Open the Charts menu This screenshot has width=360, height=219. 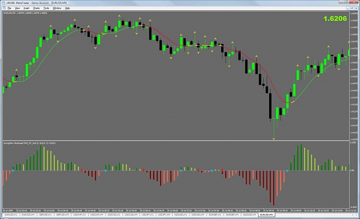[x=36, y=8]
